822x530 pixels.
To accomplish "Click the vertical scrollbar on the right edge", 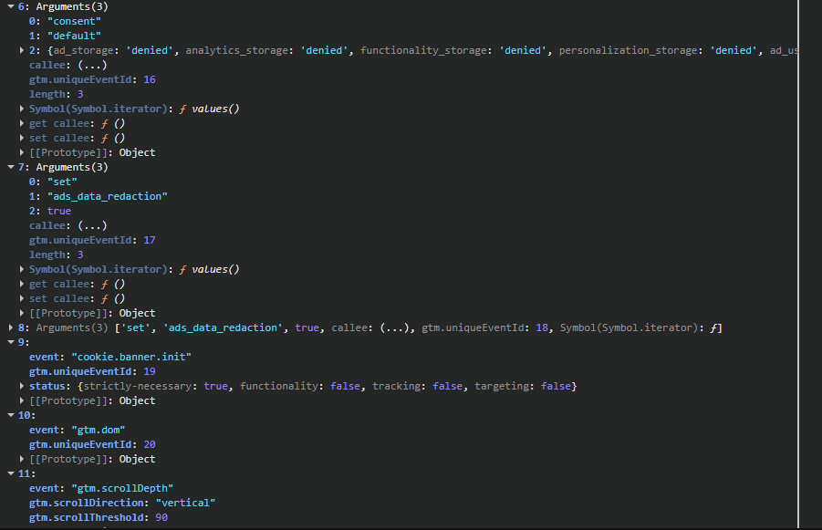I will (798, 265).
